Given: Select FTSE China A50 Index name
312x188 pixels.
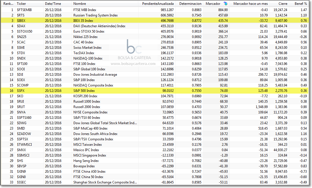Looking at the screenshot, I should point(89,171).
